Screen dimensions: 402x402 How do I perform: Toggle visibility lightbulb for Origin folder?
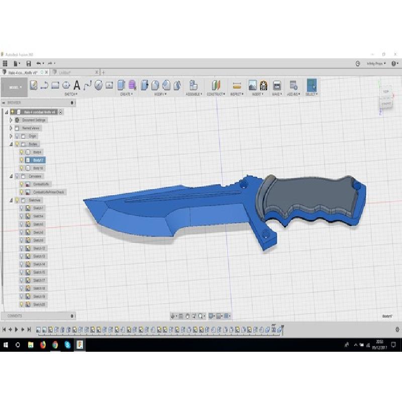coord(17,136)
